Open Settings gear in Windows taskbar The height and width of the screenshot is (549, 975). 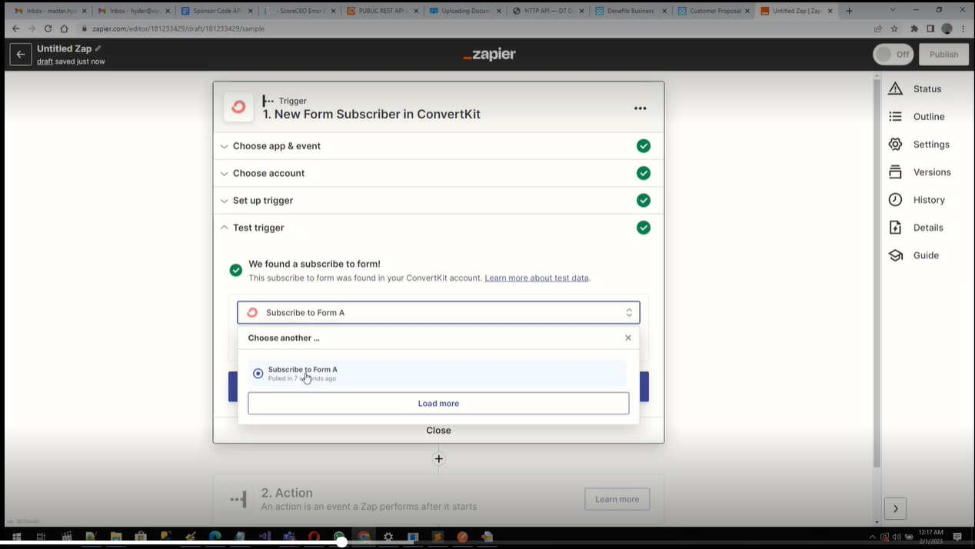tap(388, 537)
